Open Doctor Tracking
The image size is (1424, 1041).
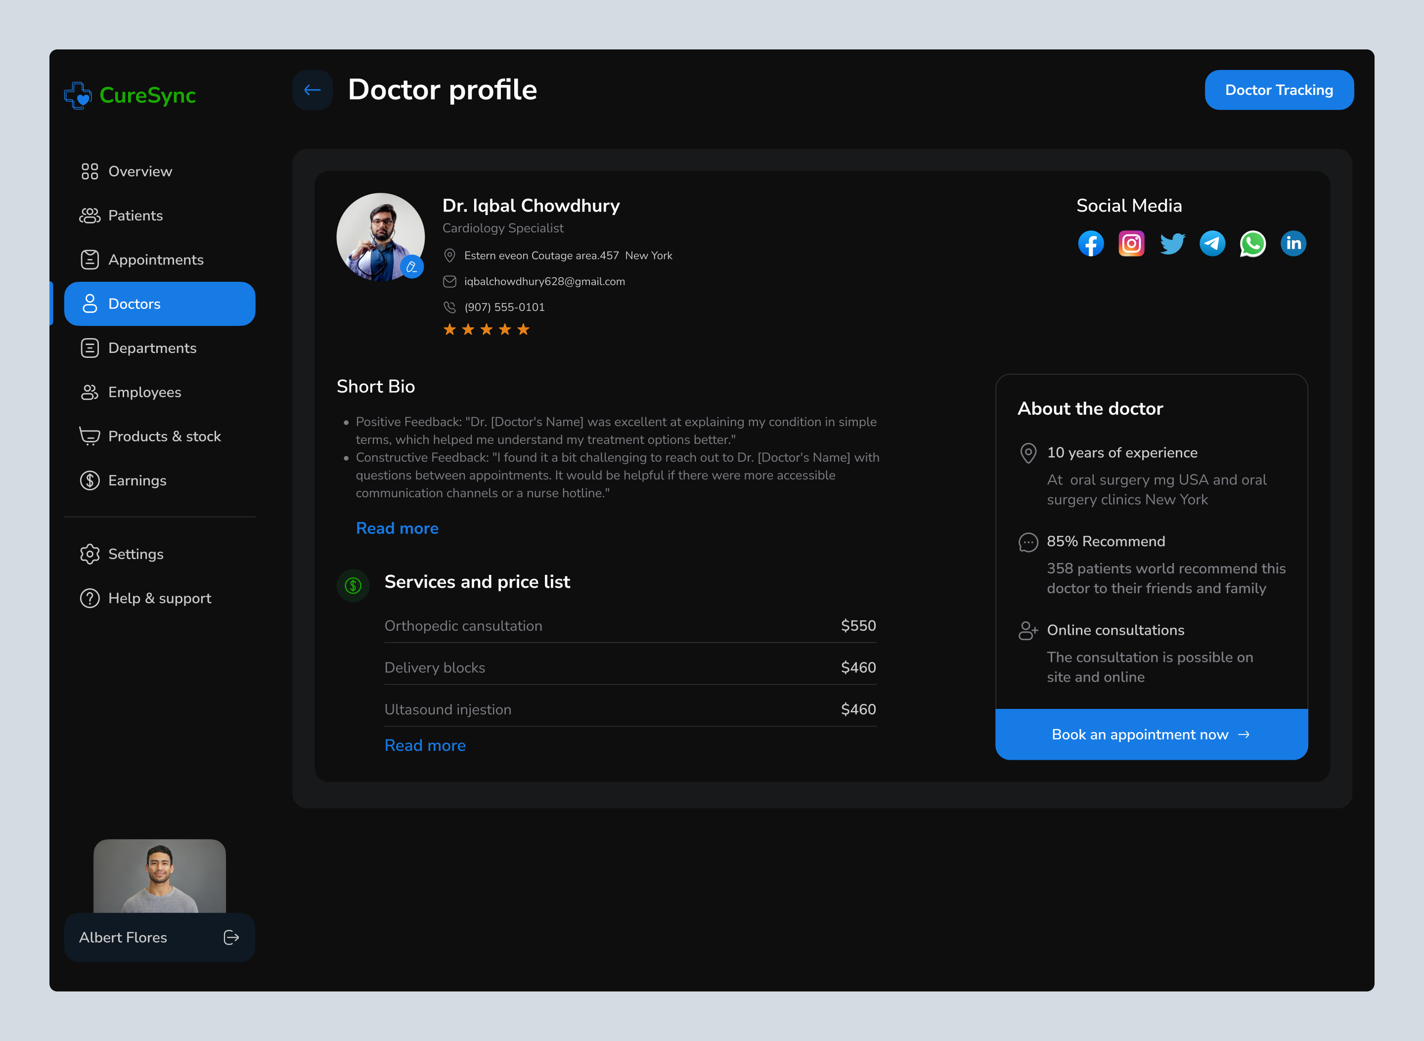click(x=1279, y=89)
